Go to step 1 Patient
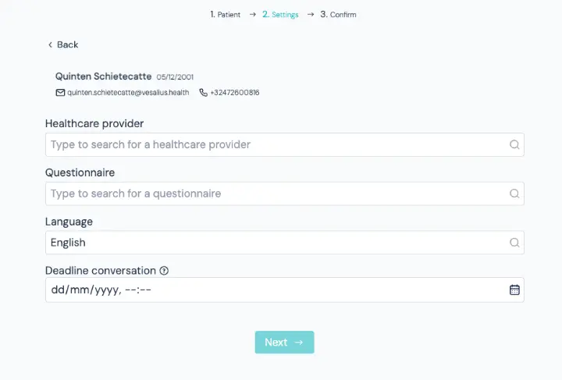This screenshot has width=562, height=380. [225, 14]
